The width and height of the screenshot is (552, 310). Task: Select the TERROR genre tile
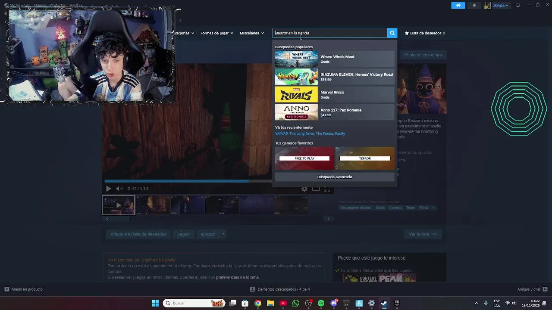click(365, 158)
